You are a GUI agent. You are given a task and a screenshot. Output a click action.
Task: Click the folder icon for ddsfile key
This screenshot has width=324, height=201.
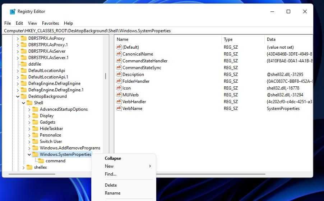point(24,64)
